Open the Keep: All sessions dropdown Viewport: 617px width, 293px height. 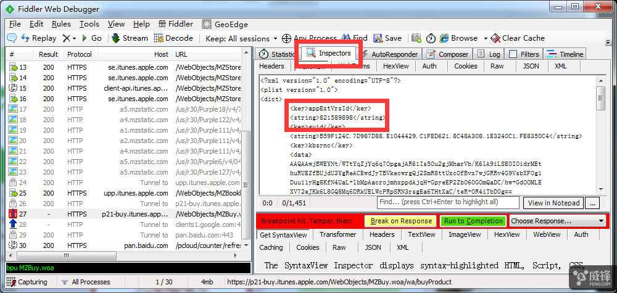241,38
